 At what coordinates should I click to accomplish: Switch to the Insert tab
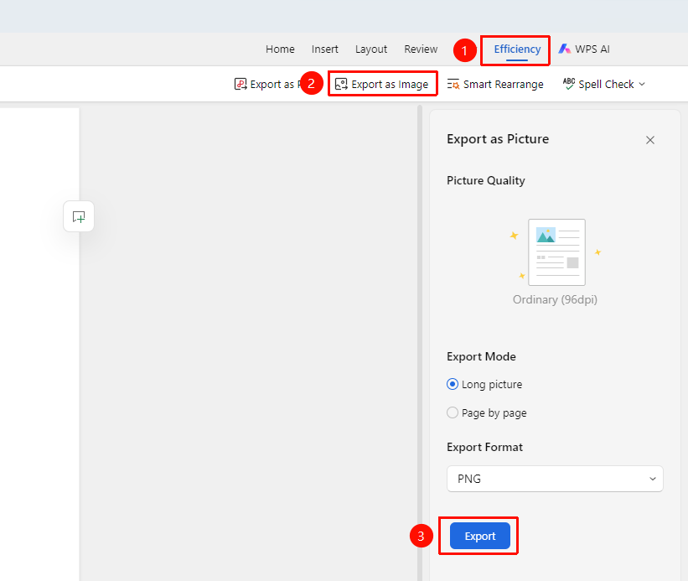(x=324, y=49)
